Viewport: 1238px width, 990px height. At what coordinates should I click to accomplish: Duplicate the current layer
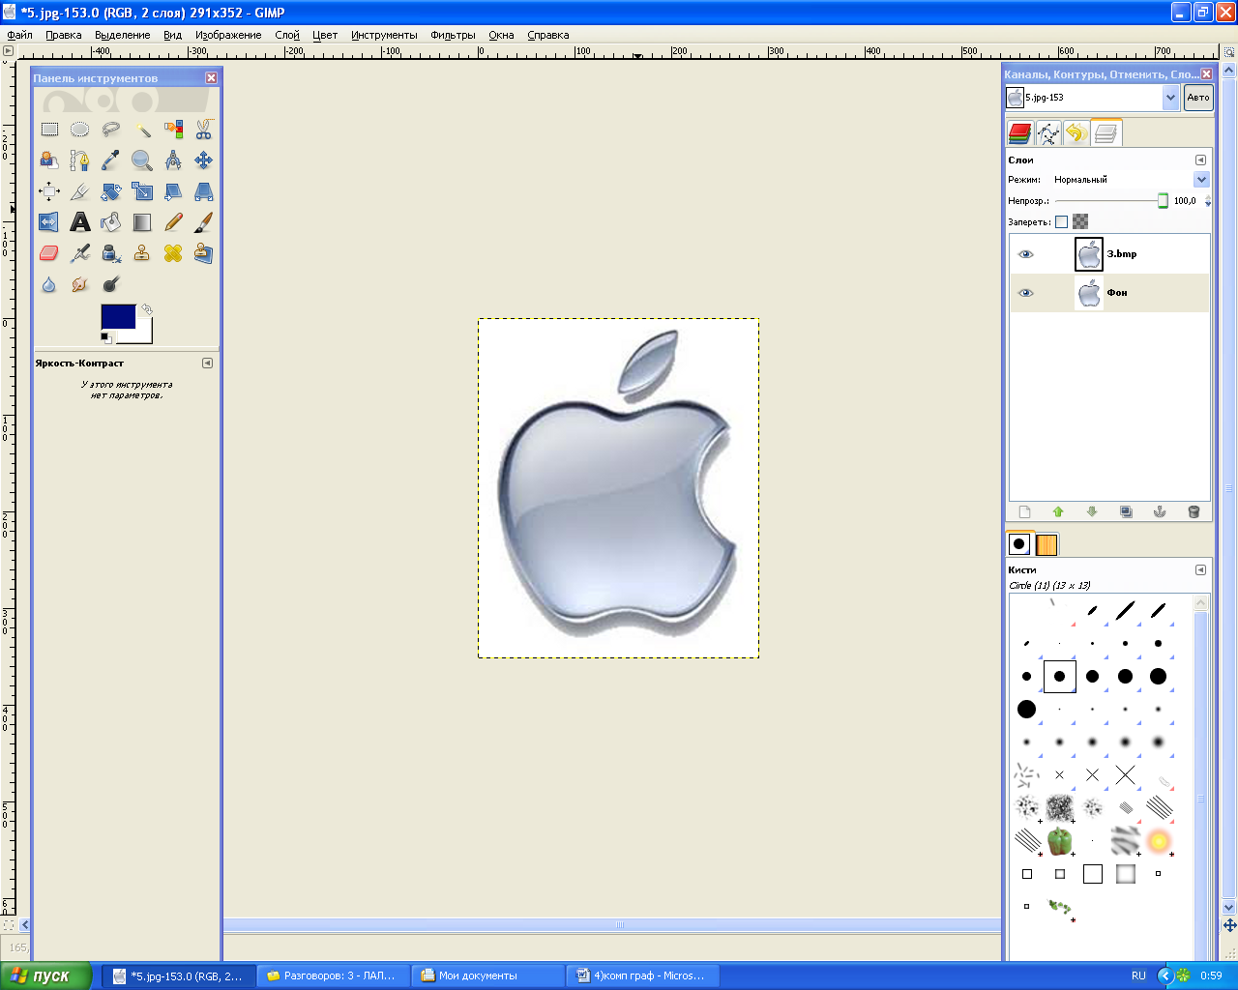[x=1126, y=512]
